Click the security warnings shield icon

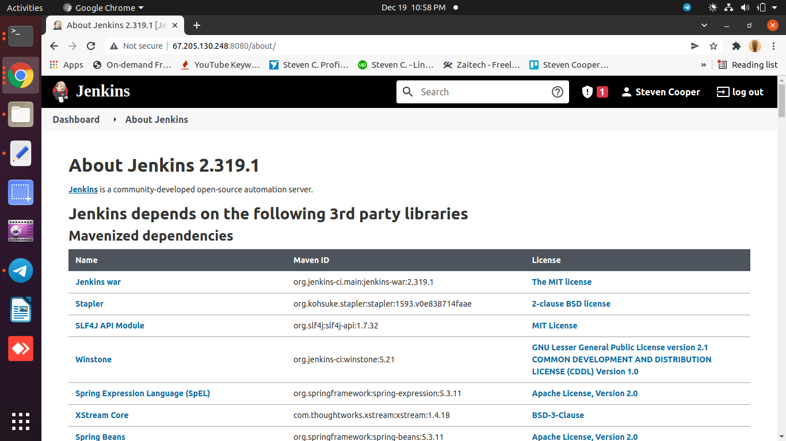point(587,92)
